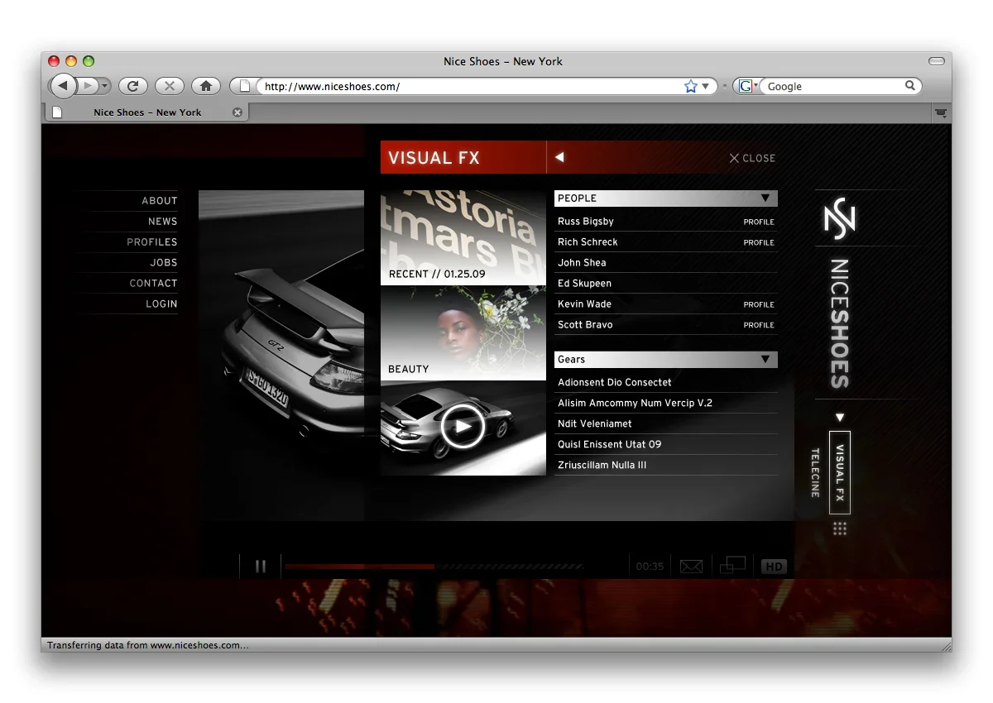Reload the page with the browser refresh icon
Image resolution: width=993 pixels, height=703 pixels.
tap(132, 85)
